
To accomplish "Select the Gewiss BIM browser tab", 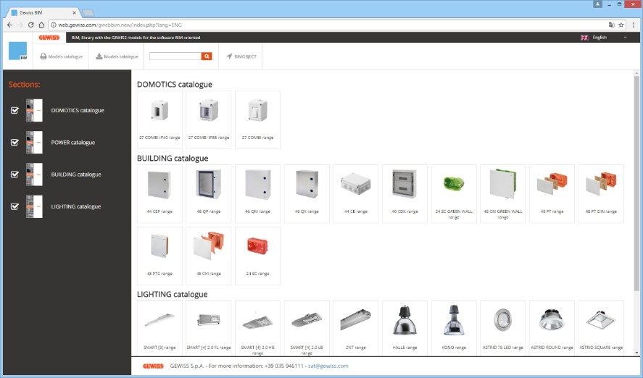I will coord(43,13).
